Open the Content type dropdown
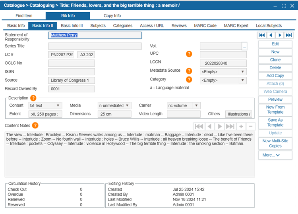 point(45,105)
